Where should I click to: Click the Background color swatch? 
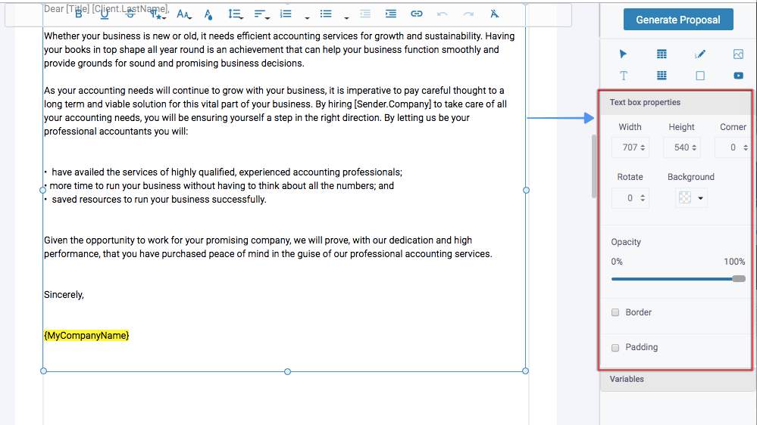coord(684,197)
